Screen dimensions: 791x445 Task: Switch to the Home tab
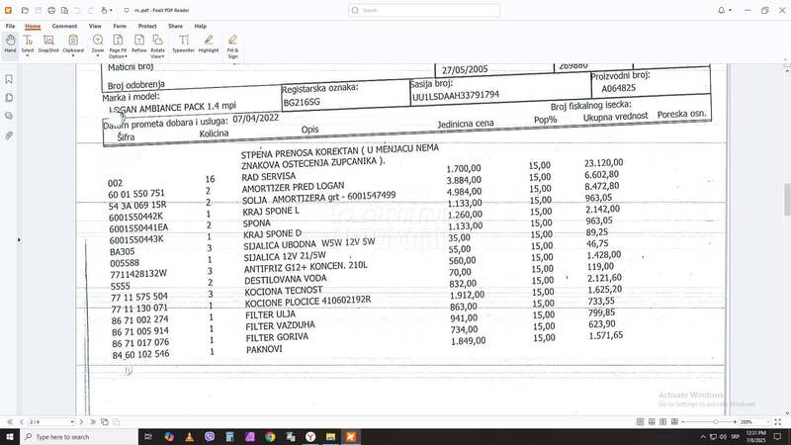click(x=33, y=26)
